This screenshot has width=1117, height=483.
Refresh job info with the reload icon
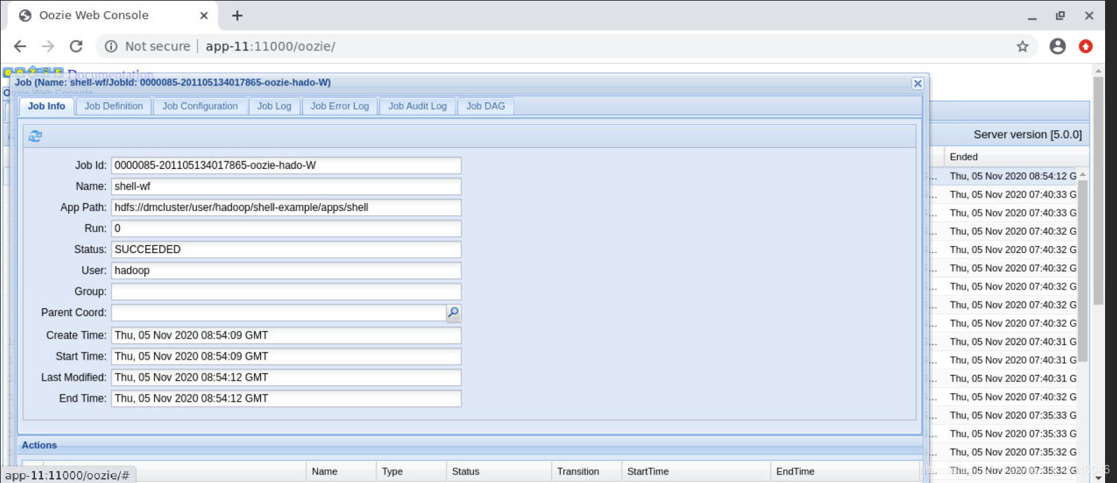click(x=35, y=136)
